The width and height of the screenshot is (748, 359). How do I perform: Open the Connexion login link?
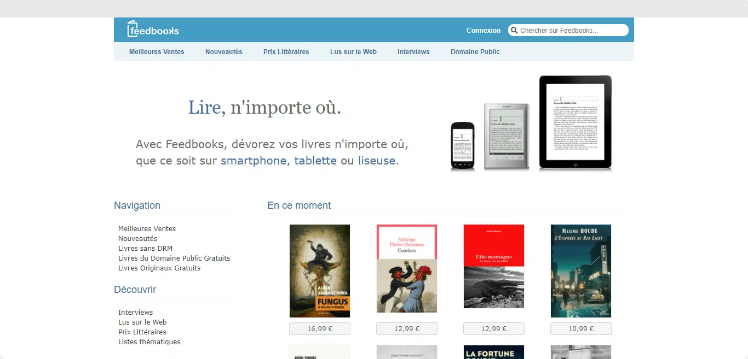tap(484, 31)
